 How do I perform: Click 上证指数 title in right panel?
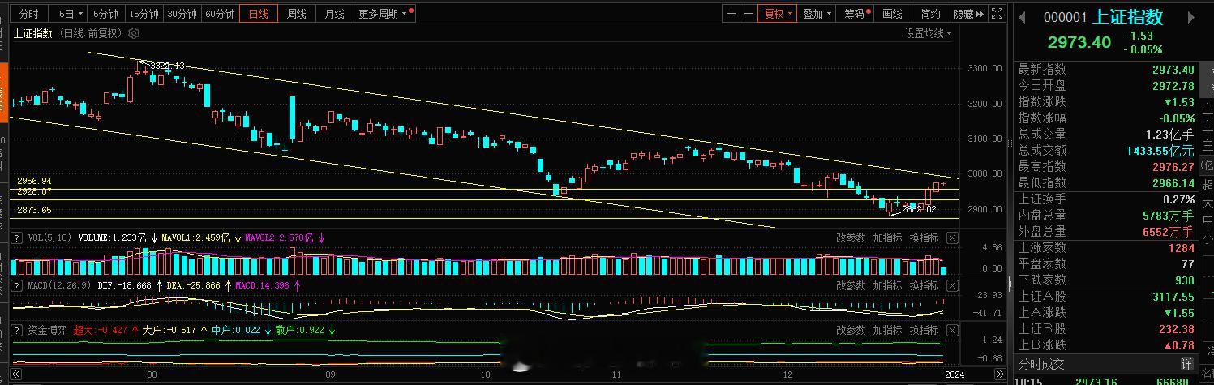coord(1128,17)
